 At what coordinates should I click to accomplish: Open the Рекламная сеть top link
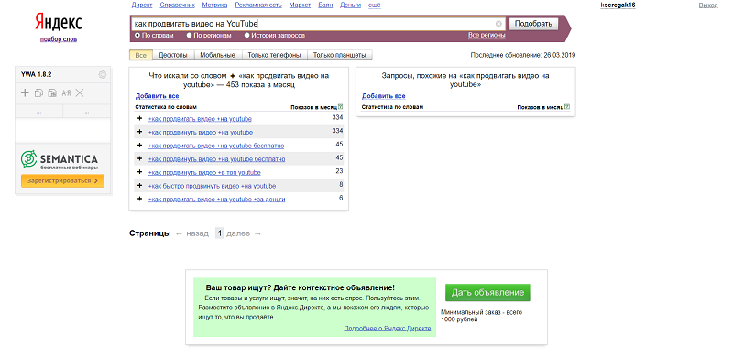tap(258, 5)
